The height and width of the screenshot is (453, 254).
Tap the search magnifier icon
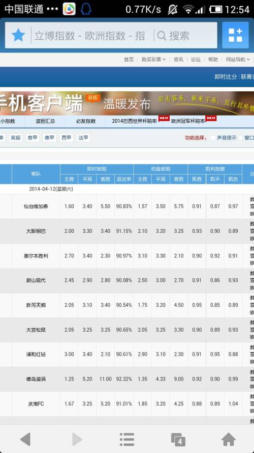162,36
